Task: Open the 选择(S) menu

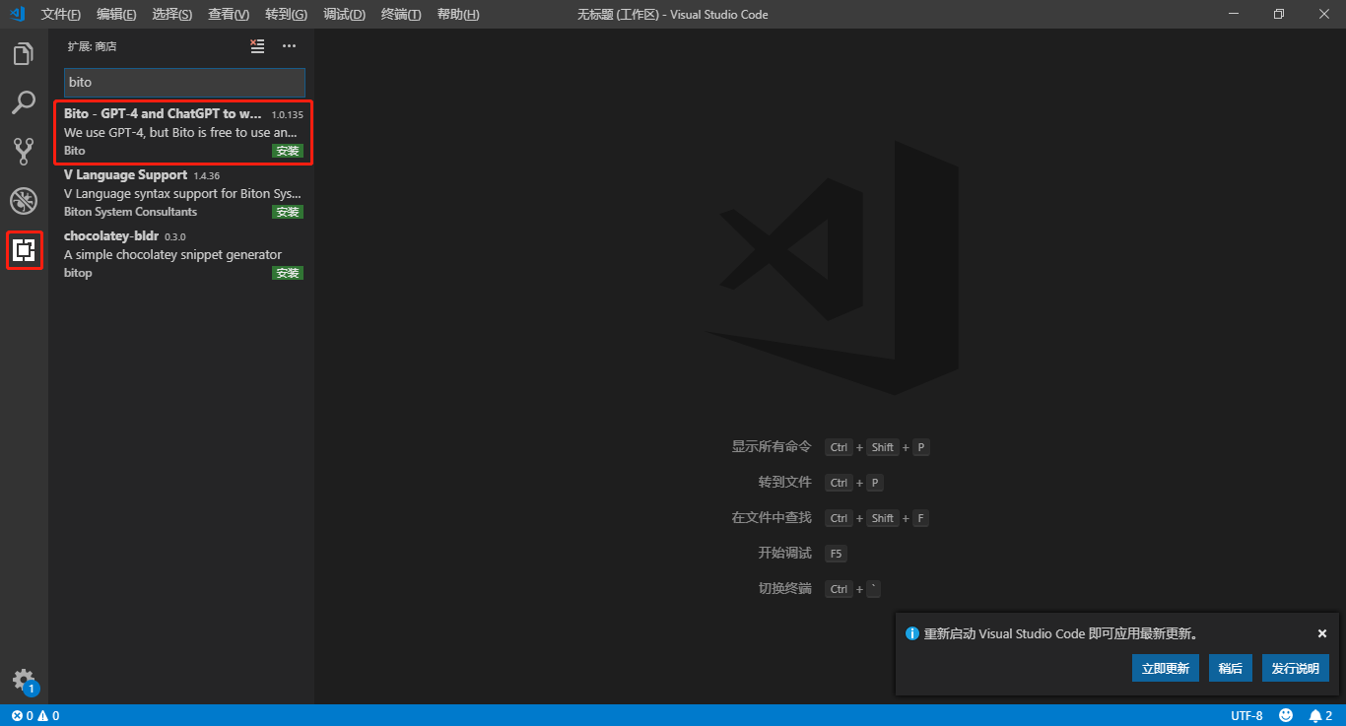Action: [172, 15]
